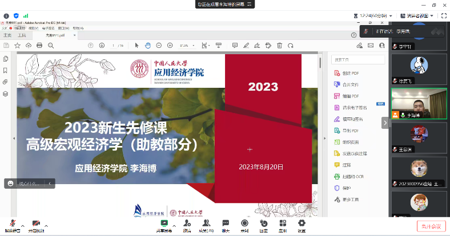Turn on the video camera
The image size is (450, 236).
36,223
